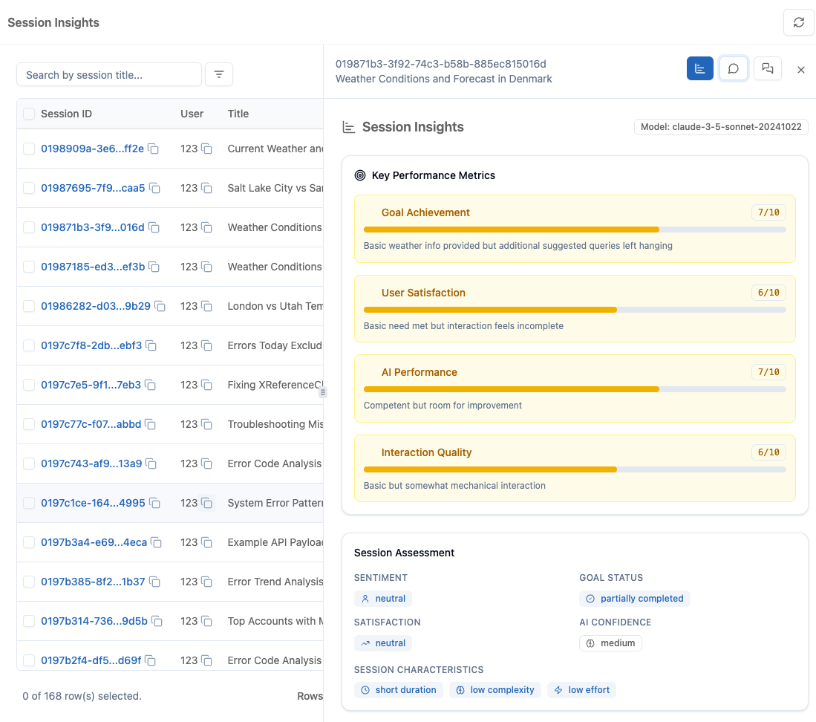This screenshot has width=816, height=722.
Task: Select the checkbox for Errors Today session
Action: tap(27, 345)
